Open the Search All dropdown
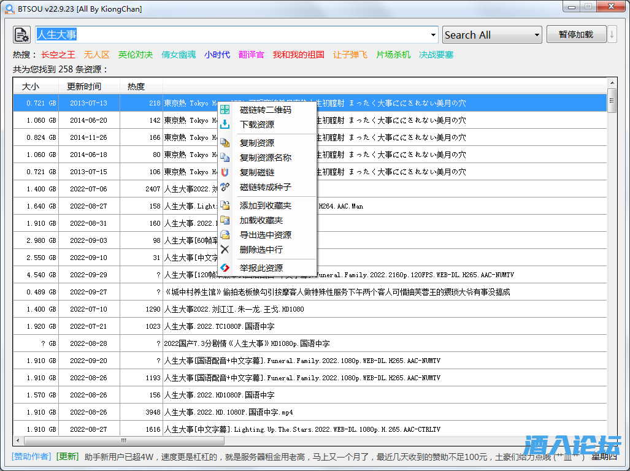Screen dimensions: 630x471 492,35
